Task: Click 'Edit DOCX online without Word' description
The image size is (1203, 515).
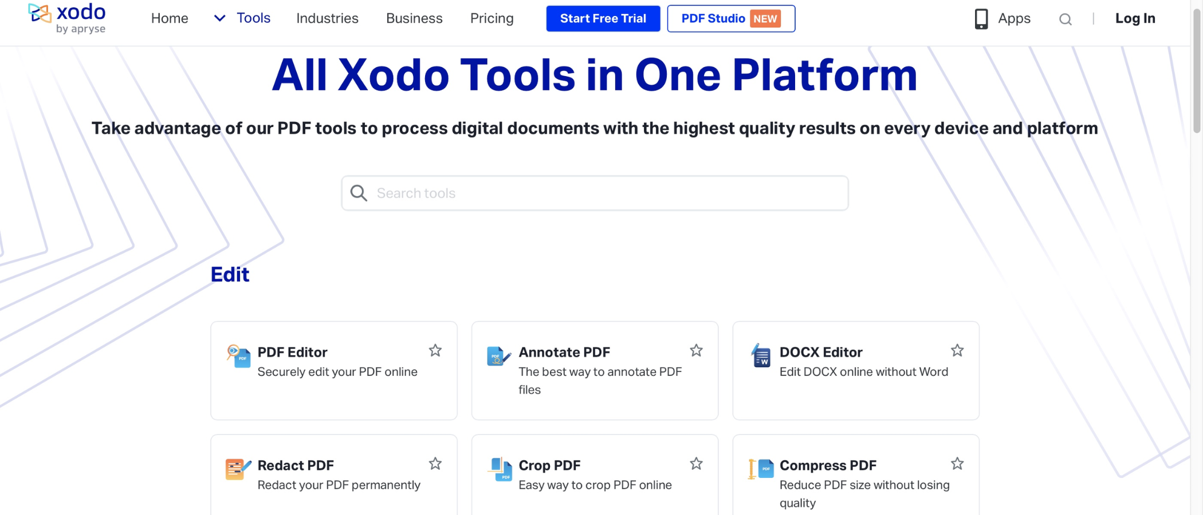Action: coord(864,372)
